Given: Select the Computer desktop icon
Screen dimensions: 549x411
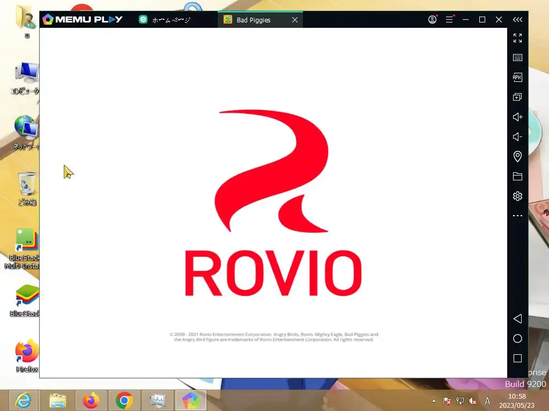Looking at the screenshot, I should pyautogui.click(x=25, y=78).
